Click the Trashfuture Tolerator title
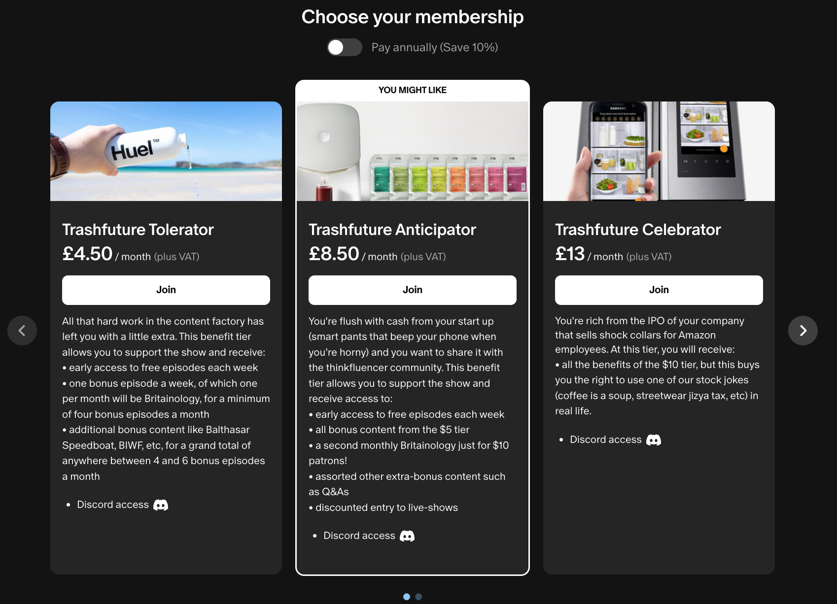837x604 pixels. pyautogui.click(x=138, y=230)
